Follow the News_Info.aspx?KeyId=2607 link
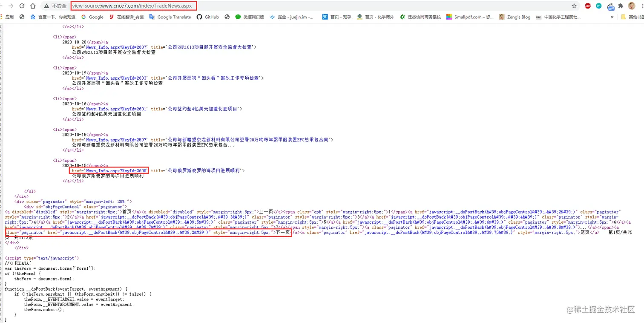Screen dimensions: 644x323 click(x=117, y=47)
